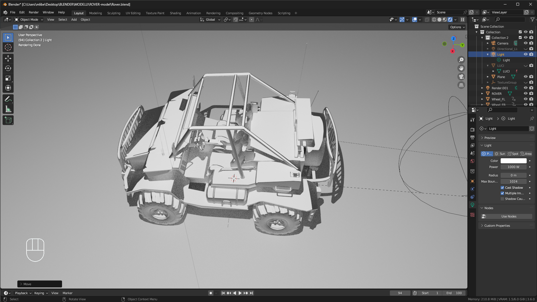Screen dimensions: 537x302
Task: Expand ROVER in the outliner
Action: [482, 93]
